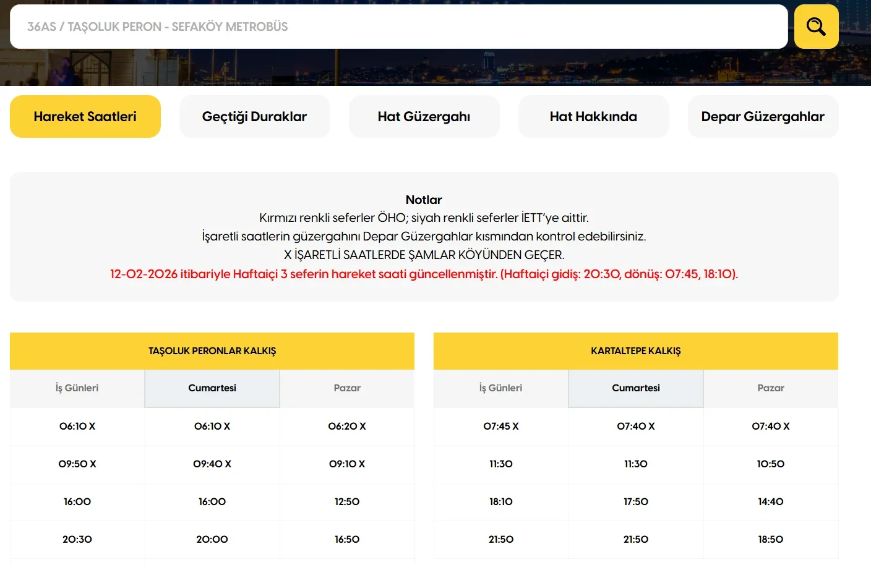Screen dimensions: 871x565
Task: Open the Hat Güzergahı tab
Action: 424,116
